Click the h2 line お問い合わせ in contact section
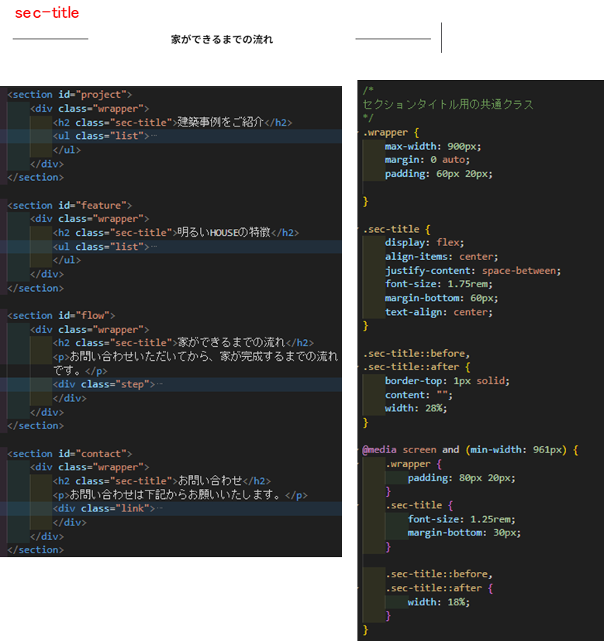The height and width of the screenshot is (641, 604). [x=162, y=481]
